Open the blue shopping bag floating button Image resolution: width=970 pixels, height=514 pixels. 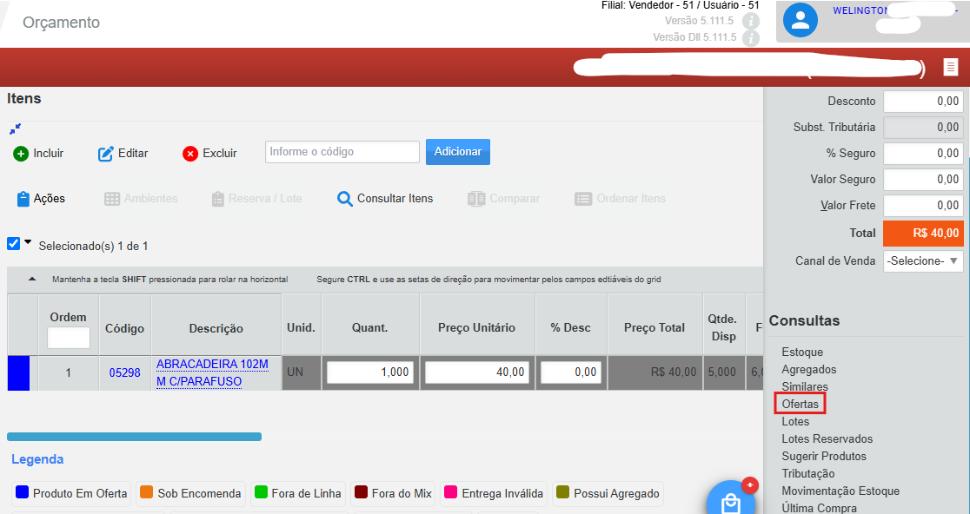pyautogui.click(x=731, y=500)
